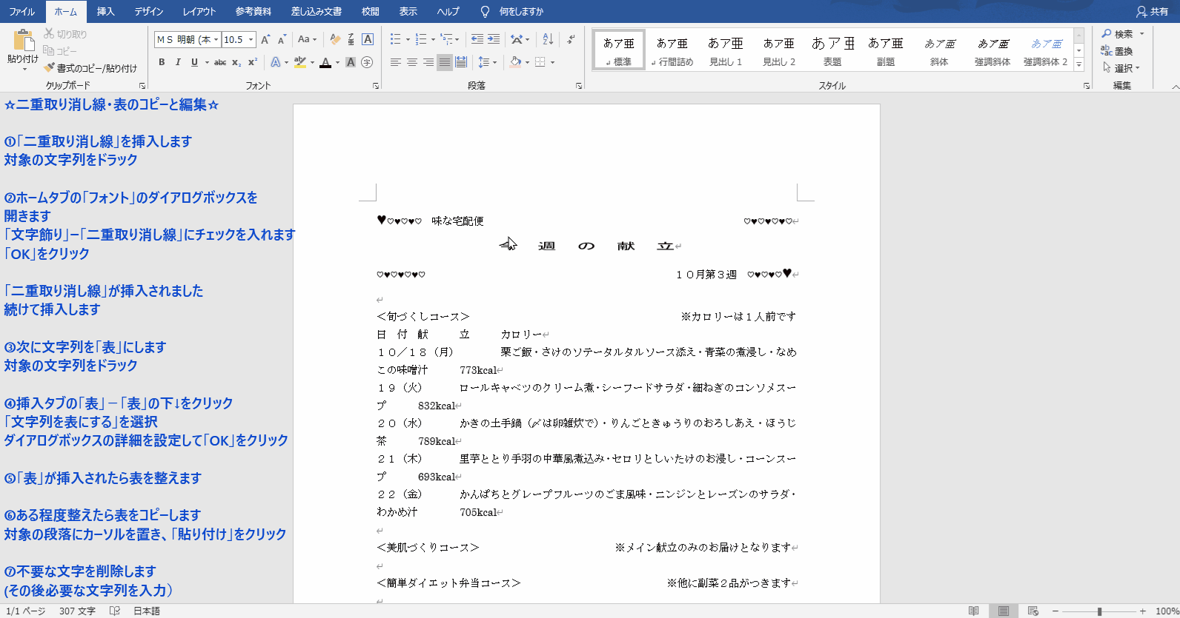1180x618 pixels.
Task: Switch to the 挿入 (Insert) tab
Action: point(106,11)
